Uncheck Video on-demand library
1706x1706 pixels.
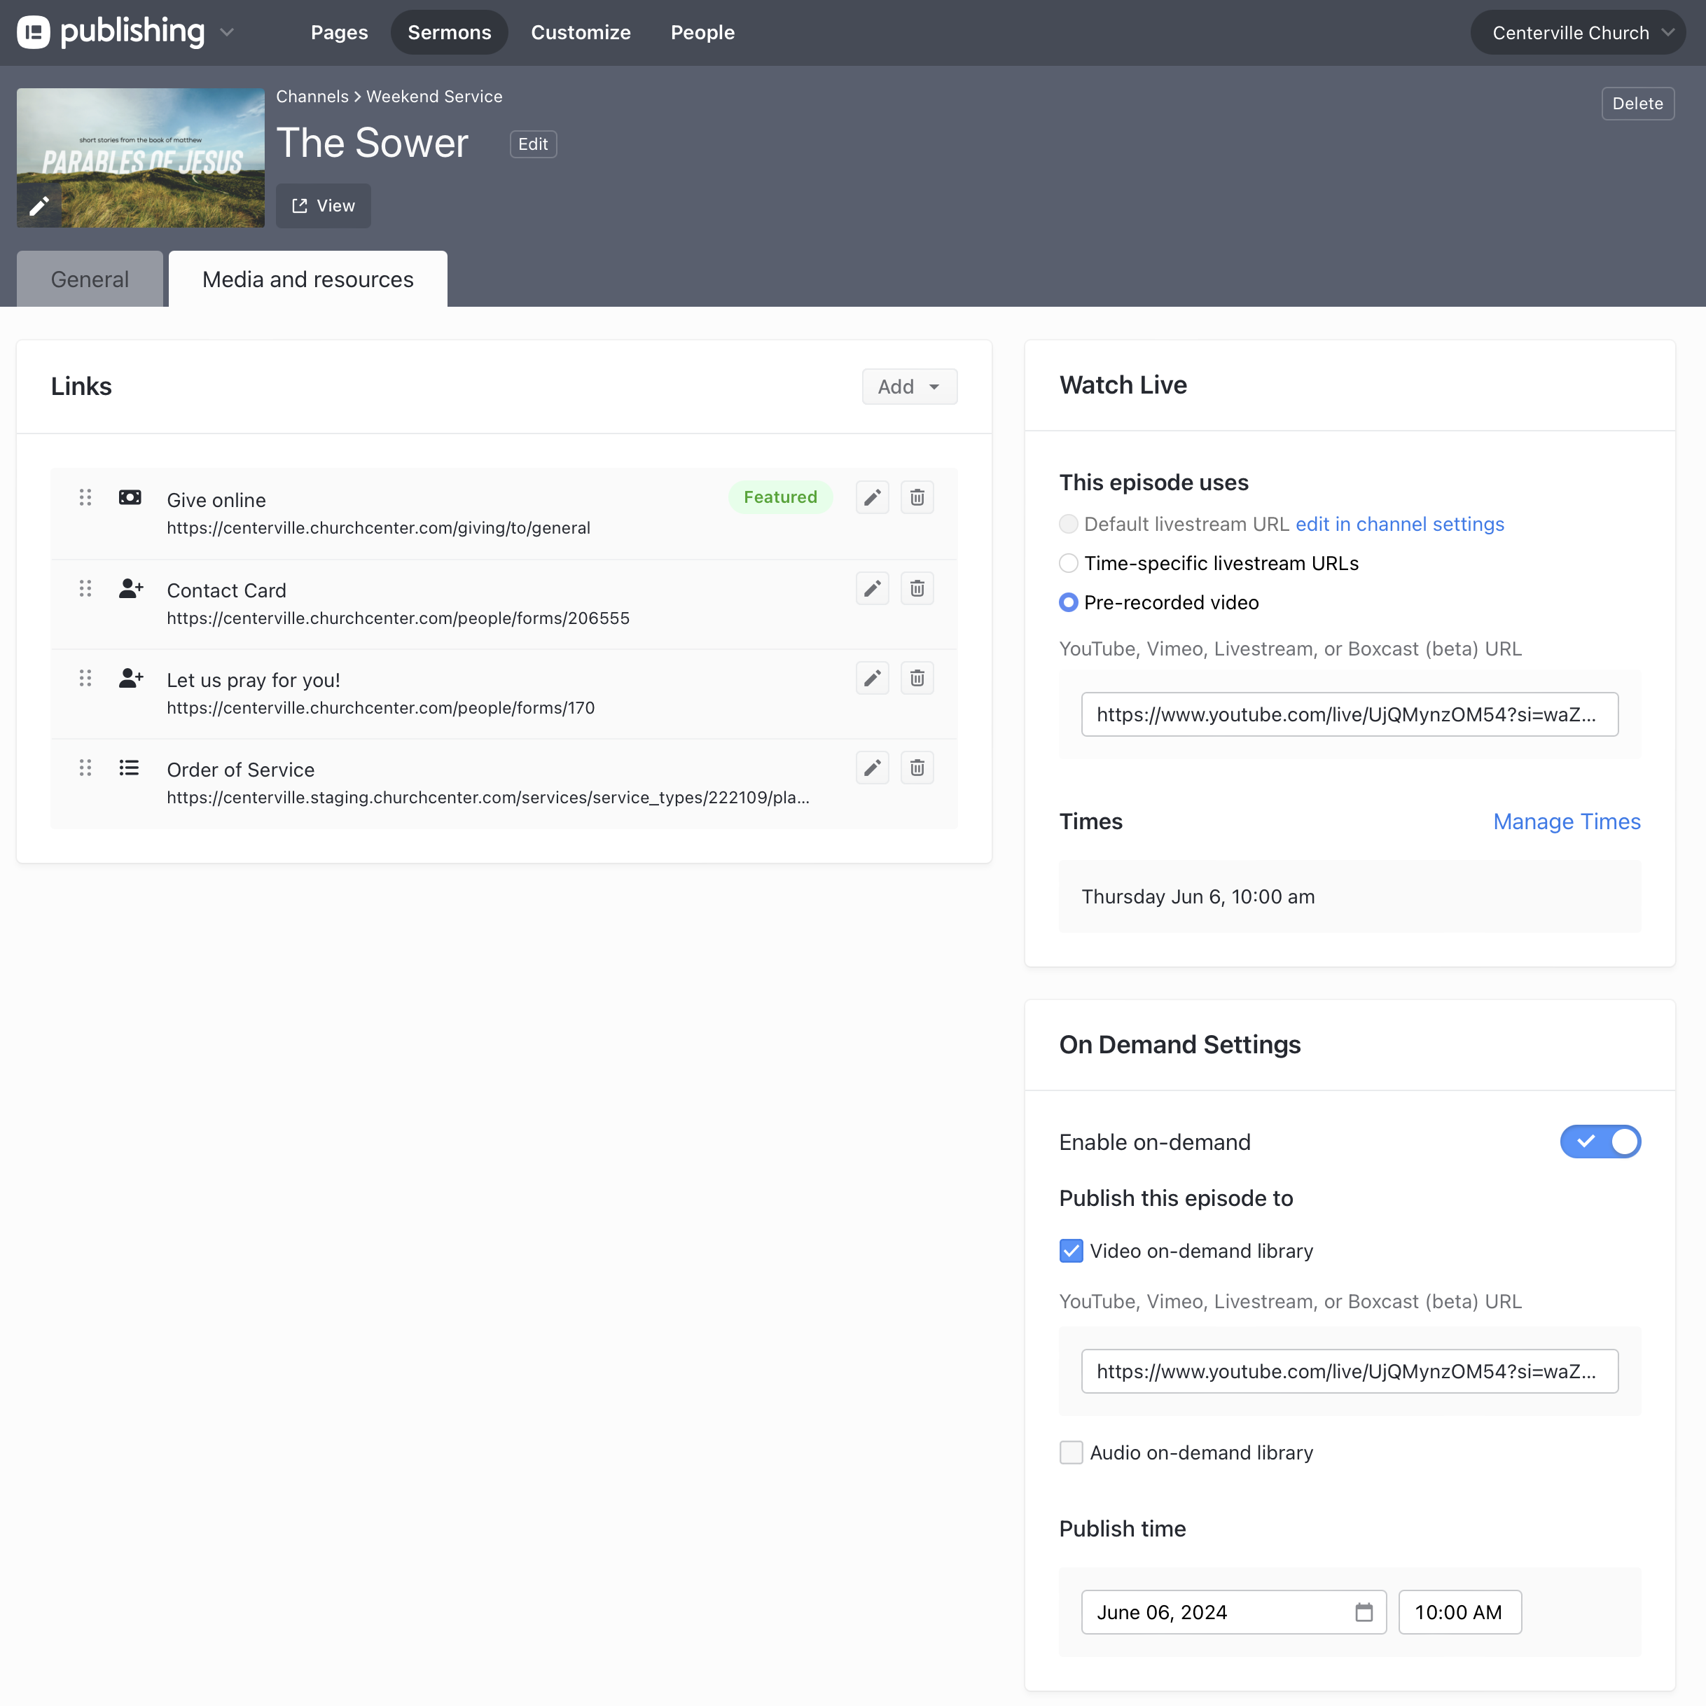click(x=1071, y=1251)
